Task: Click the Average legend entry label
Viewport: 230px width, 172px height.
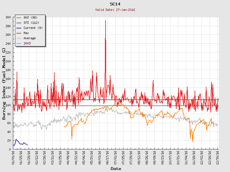Action: click(x=30, y=38)
